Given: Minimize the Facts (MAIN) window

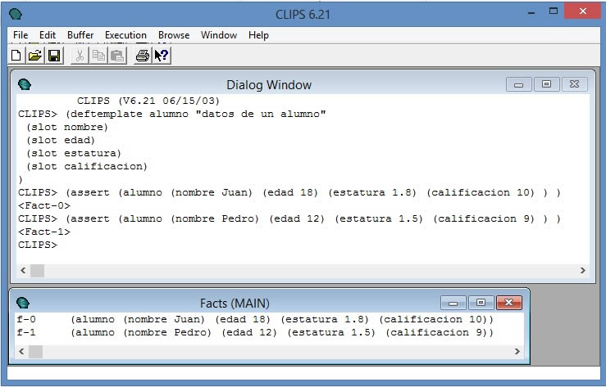Looking at the screenshot, I should tap(453, 303).
